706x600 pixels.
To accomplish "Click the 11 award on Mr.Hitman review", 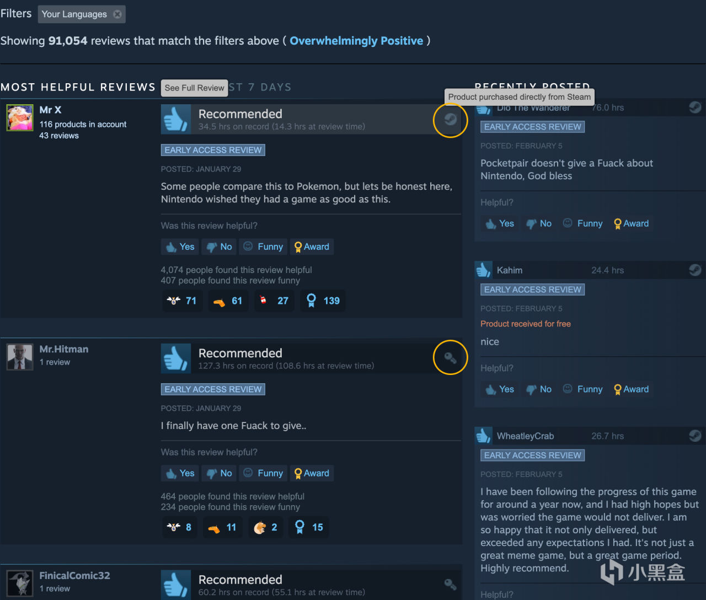I will click(x=222, y=527).
